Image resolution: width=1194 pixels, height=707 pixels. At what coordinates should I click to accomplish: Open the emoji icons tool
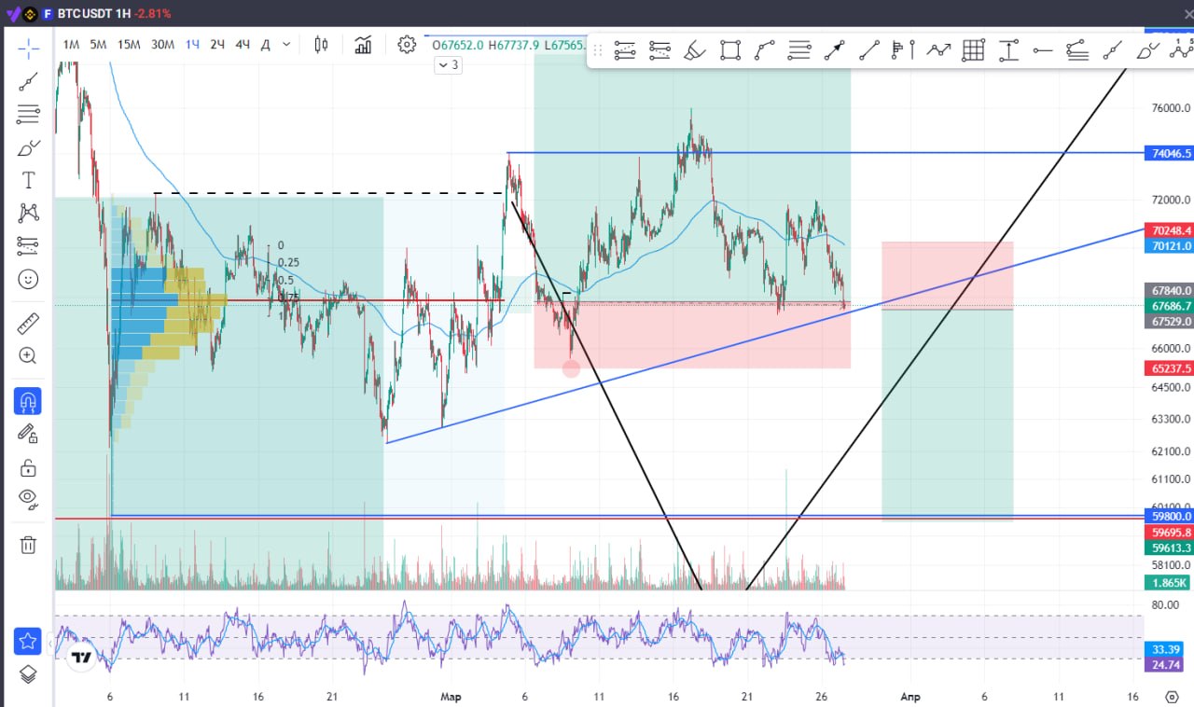[28, 279]
